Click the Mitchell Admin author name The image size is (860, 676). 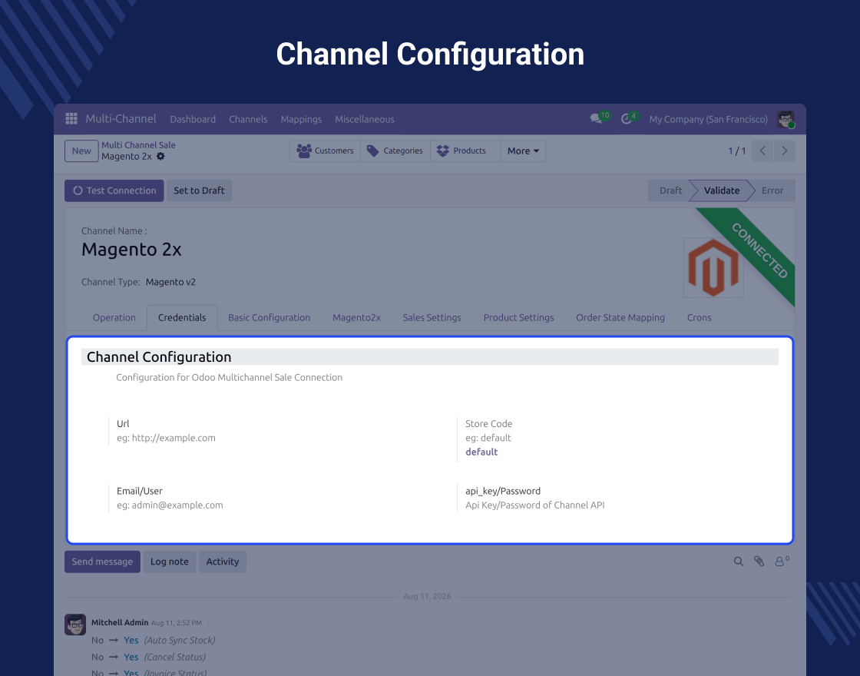(x=120, y=622)
